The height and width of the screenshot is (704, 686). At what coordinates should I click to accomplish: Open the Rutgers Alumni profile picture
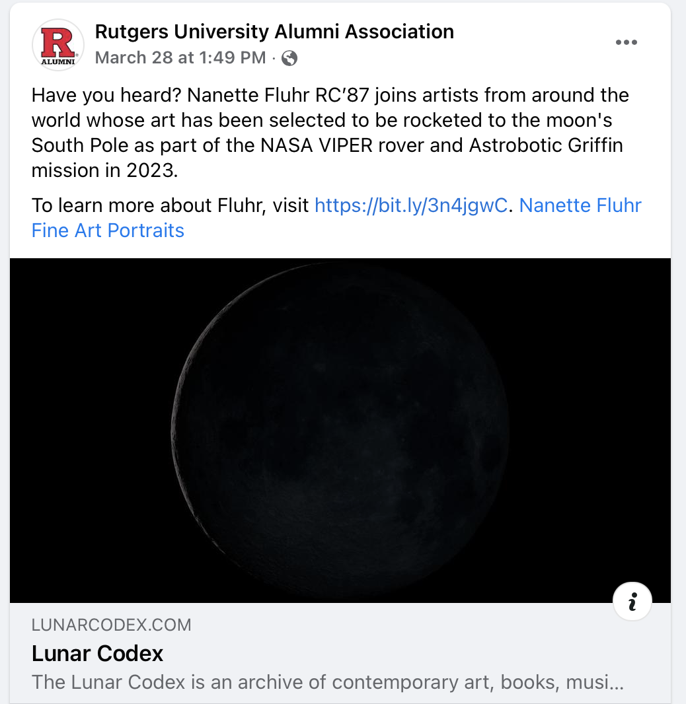(x=57, y=45)
